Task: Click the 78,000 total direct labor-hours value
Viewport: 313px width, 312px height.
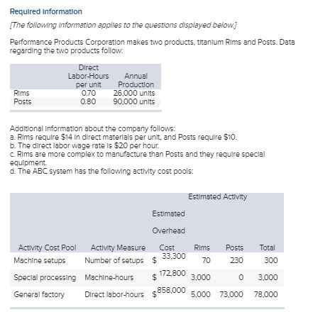Action: pyautogui.click(x=266, y=294)
